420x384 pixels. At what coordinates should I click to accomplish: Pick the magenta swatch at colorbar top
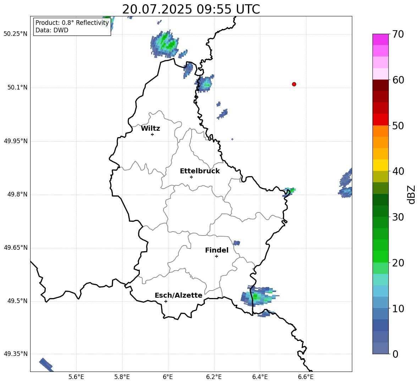[x=381, y=39]
